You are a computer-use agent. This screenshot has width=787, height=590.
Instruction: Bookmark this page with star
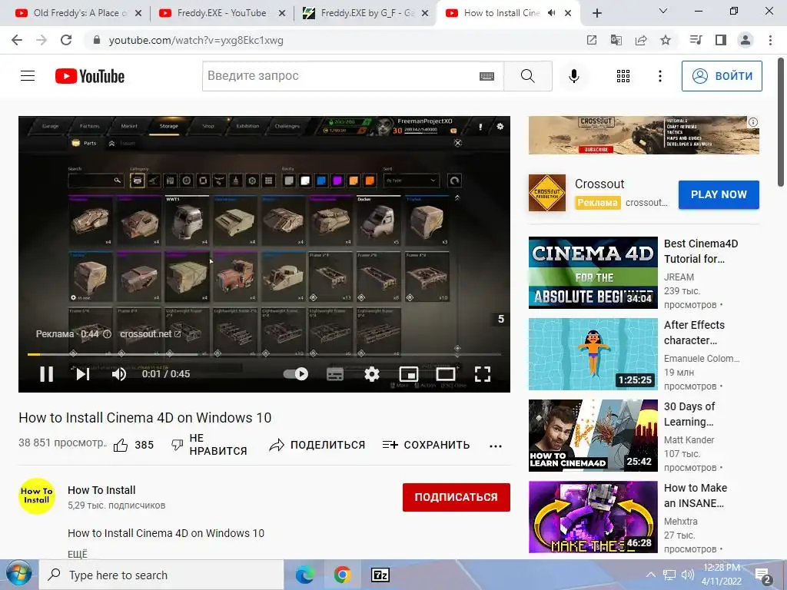(666, 40)
